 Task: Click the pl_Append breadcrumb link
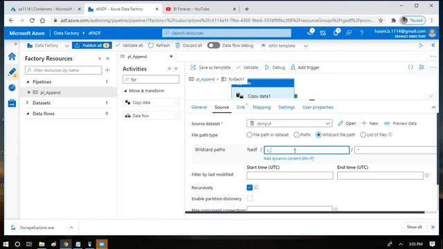205,80
